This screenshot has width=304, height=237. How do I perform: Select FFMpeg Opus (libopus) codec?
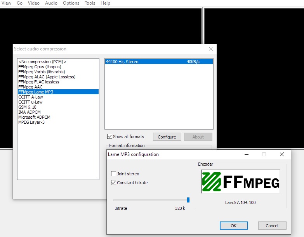pyautogui.click(x=58, y=67)
